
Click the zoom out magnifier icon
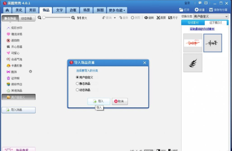[x=39, y=18]
